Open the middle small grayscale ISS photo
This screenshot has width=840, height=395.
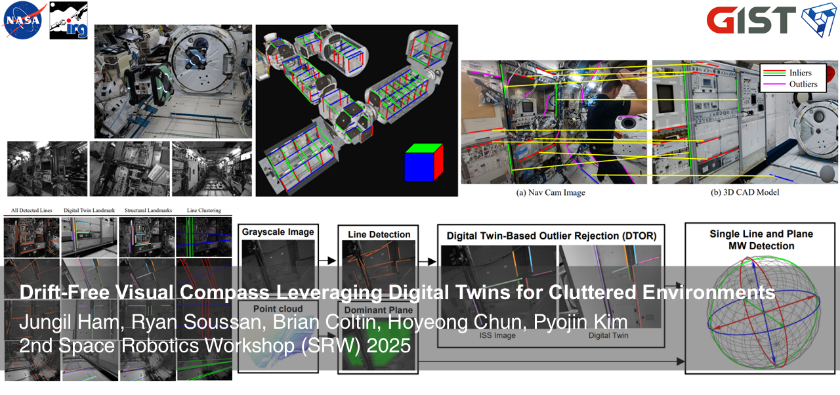pos(129,169)
